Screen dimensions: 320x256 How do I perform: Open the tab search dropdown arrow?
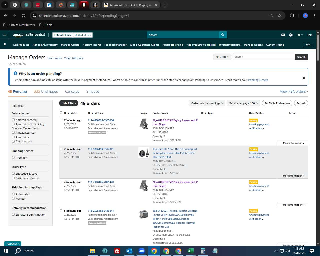coord(5,5)
